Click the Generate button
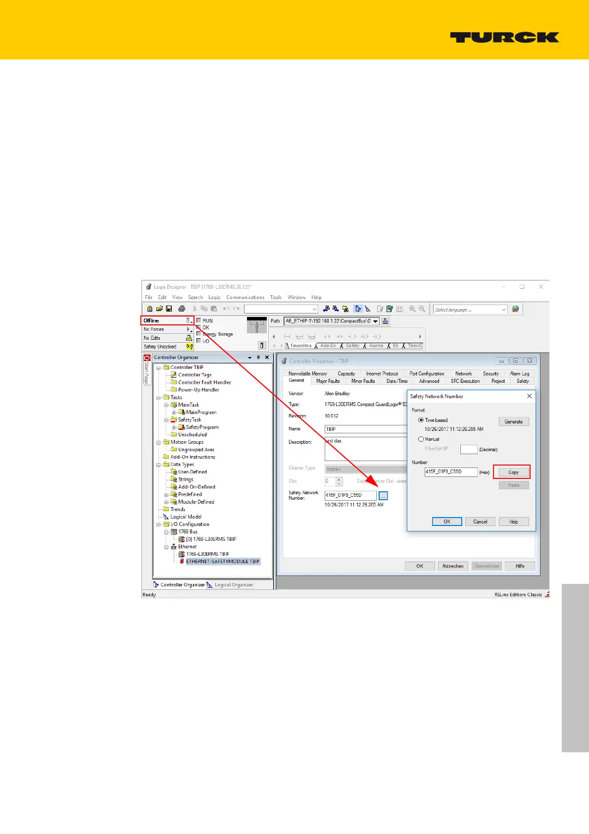This screenshot has height=834, width=589. (x=514, y=421)
